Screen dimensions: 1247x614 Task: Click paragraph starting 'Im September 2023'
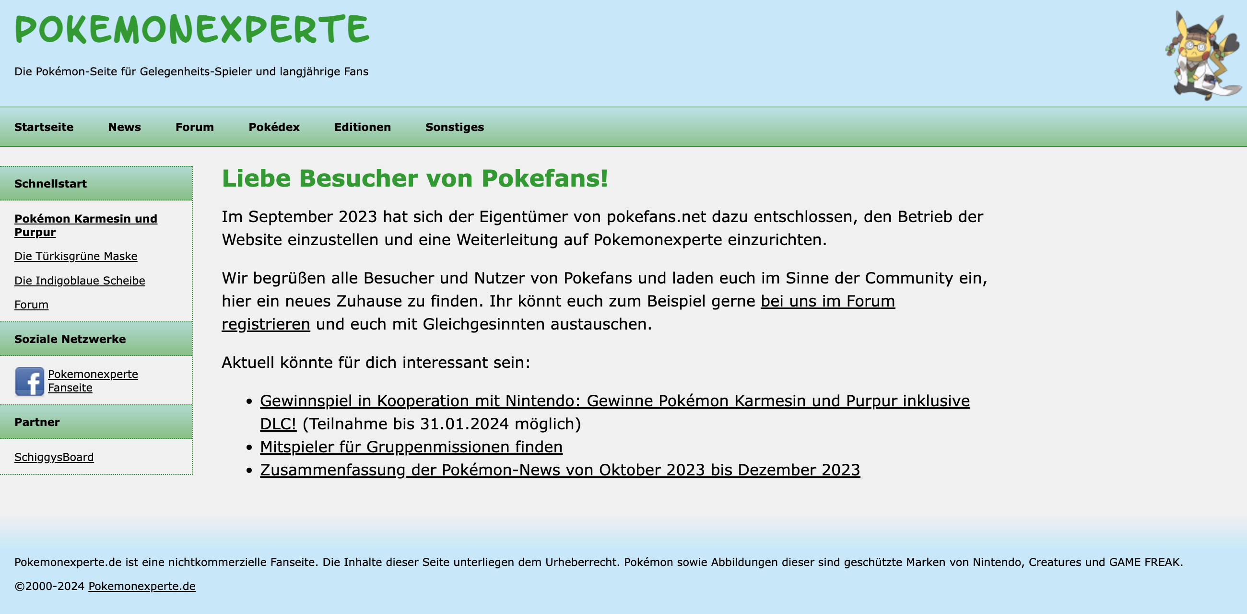603,228
